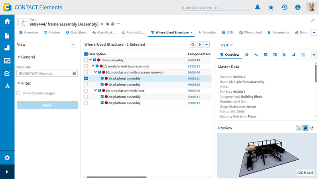Uncheck the selected platform assembly row
The width and height of the screenshot is (319, 179).
point(86,79)
